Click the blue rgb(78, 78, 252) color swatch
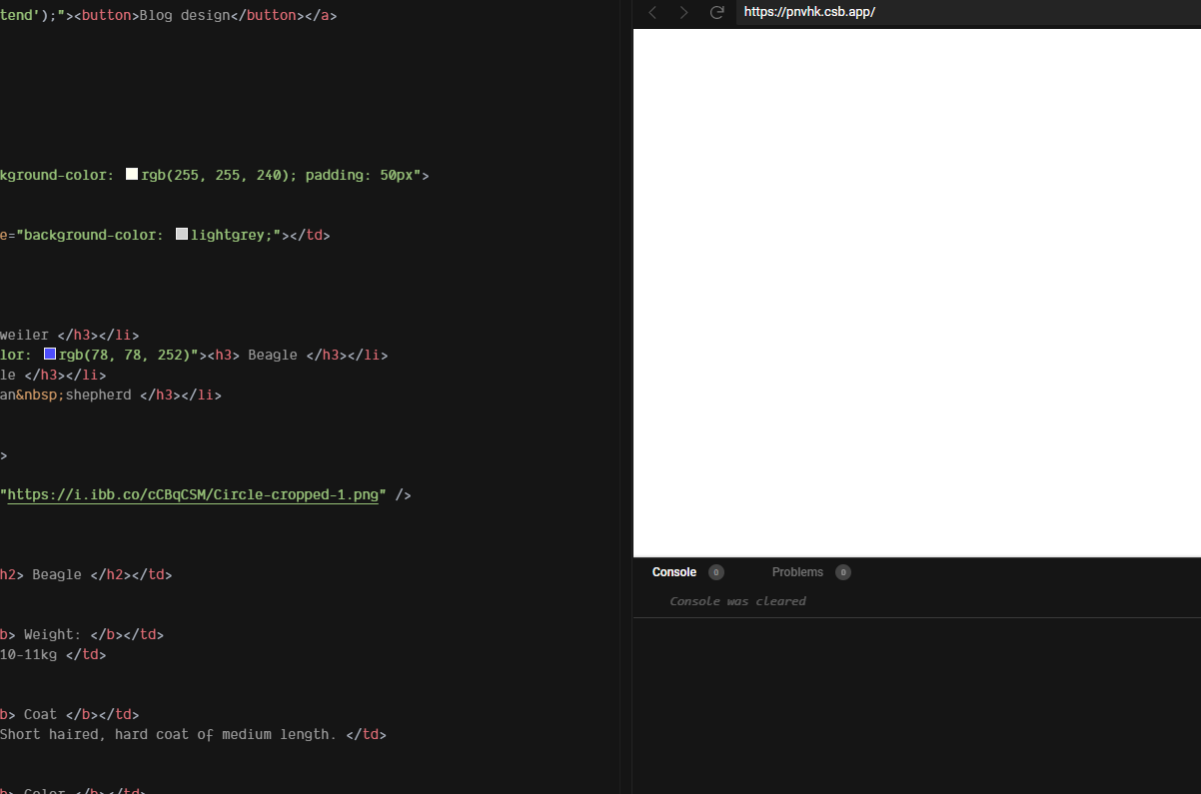Screen dimensions: 1201x794 [49, 353]
